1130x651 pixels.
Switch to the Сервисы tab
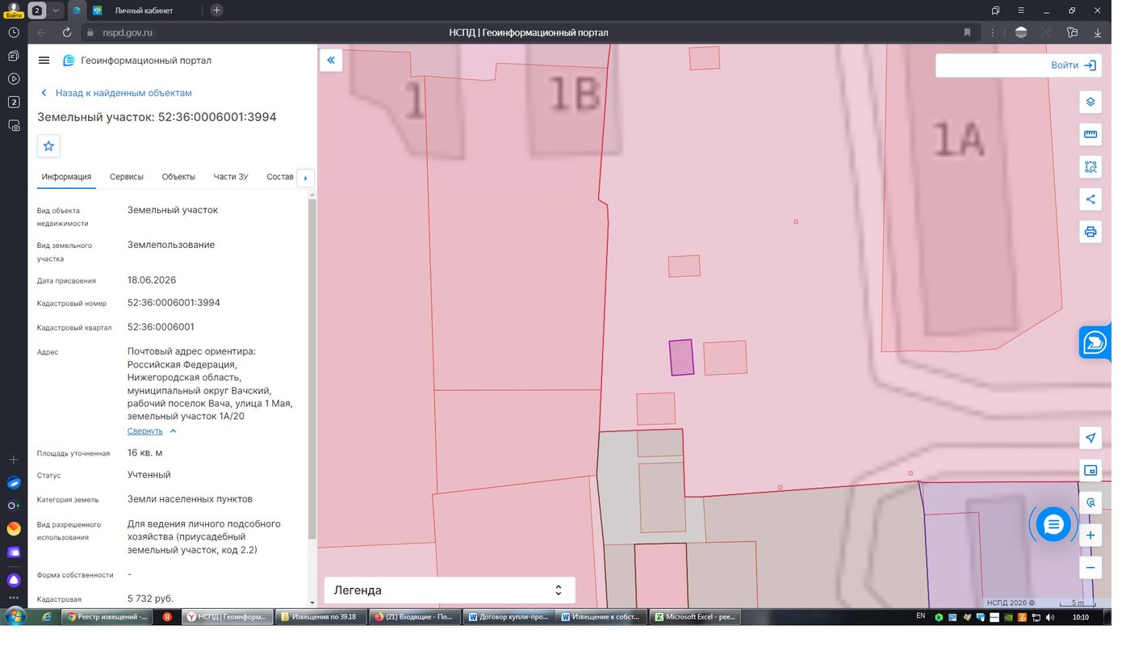[127, 177]
